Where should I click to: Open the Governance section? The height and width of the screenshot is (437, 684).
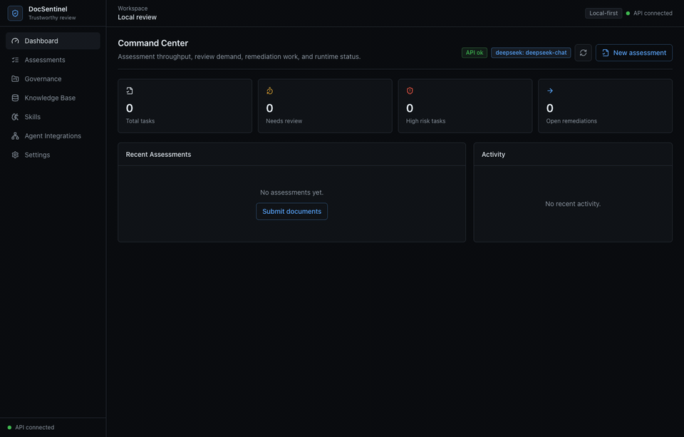coord(53,79)
